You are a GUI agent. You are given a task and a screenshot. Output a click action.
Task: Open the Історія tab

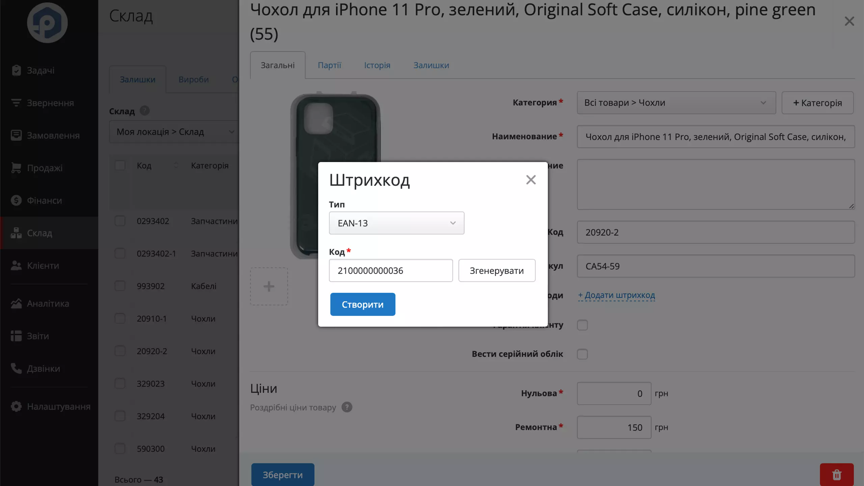point(377,65)
